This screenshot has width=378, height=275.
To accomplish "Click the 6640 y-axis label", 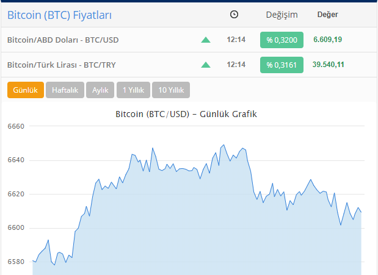I will point(16,160).
